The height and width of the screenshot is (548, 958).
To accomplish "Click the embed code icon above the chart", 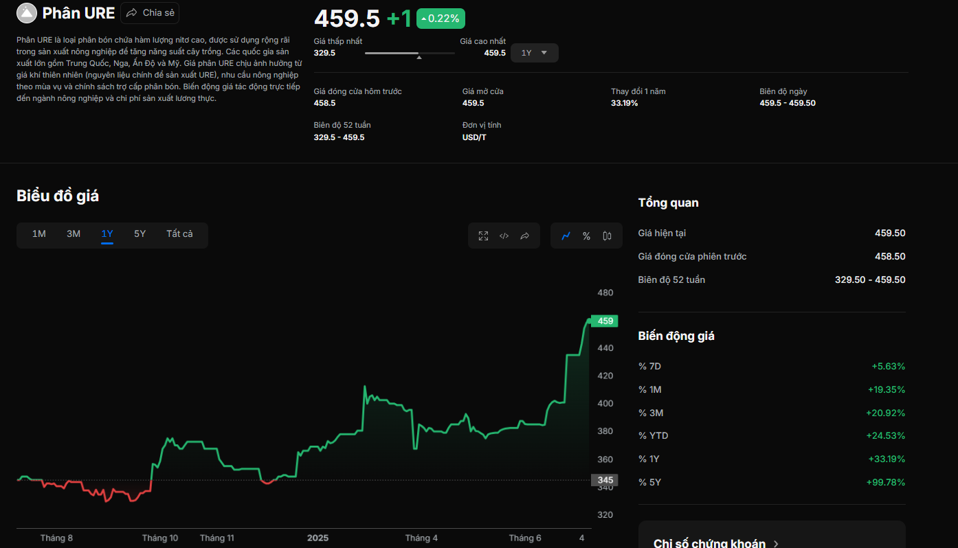I will click(504, 236).
